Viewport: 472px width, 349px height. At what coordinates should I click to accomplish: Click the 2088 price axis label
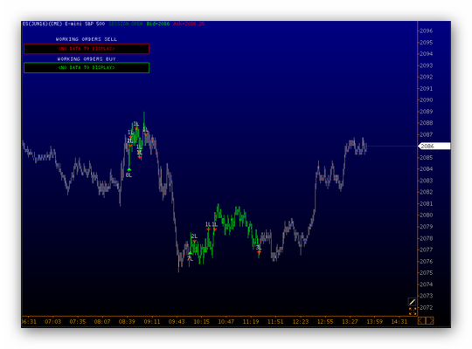tap(427, 123)
